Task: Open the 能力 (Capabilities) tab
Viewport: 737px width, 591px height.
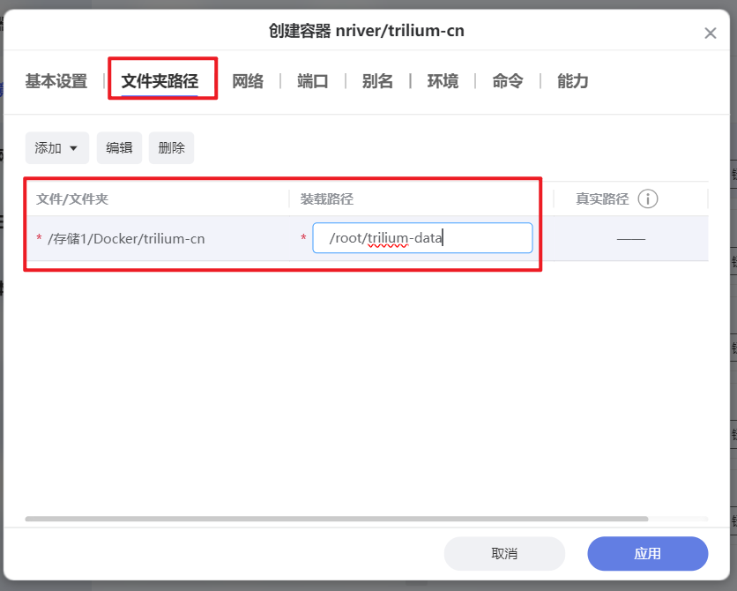Action: click(x=570, y=80)
